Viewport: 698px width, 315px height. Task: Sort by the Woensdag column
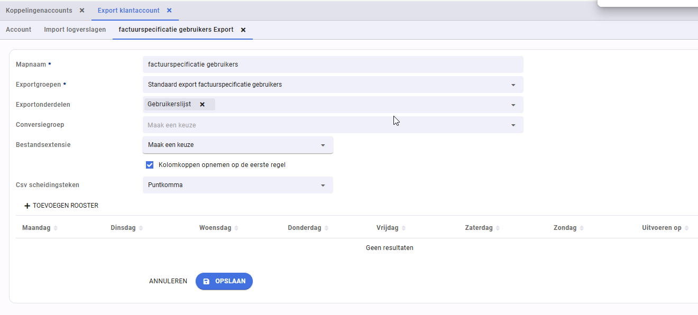(236, 228)
